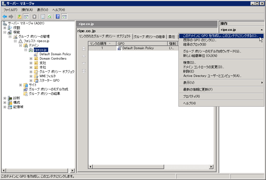Click the ドメイン folder icon in the tree
Viewport: 266px width, 180px height.
point(26,45)
